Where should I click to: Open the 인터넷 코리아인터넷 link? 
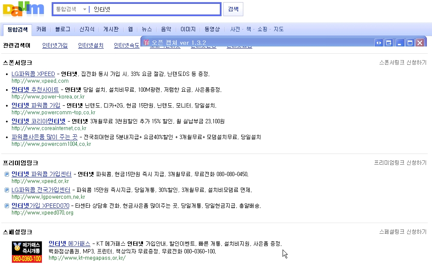tap(38, 121)
